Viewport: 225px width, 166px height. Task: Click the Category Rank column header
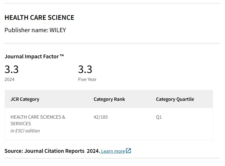109,99
